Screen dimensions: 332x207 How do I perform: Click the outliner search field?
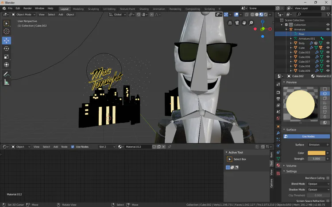[x=309, y=15]
